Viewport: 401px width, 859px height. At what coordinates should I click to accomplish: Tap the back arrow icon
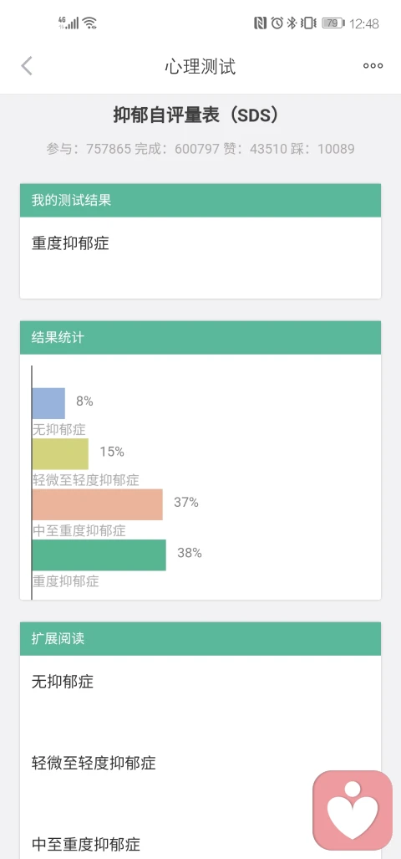coord(26,66)
